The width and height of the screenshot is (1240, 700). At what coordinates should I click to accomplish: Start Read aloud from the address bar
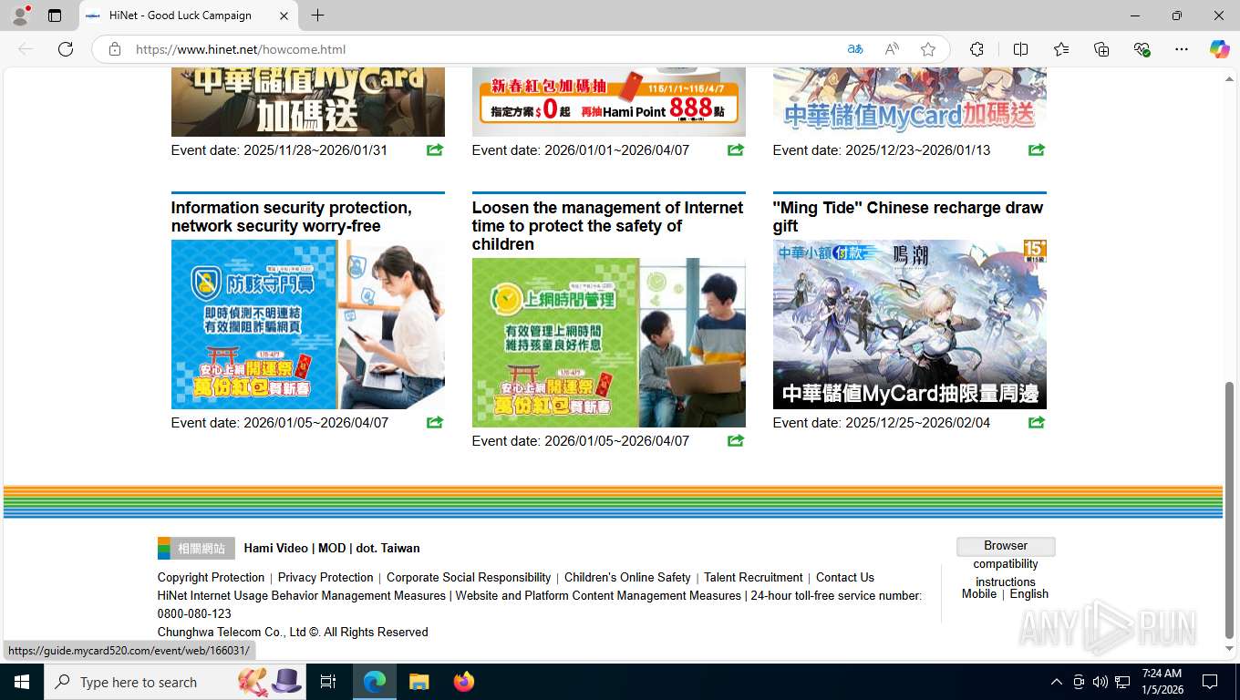[x=892, y=49]
